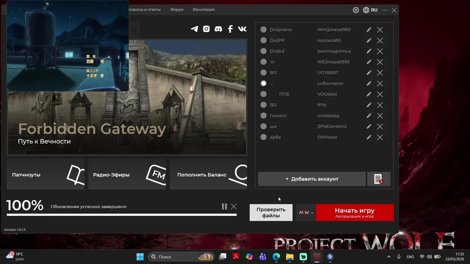Edit the lozmeza93 account with pencil icon

[x=369, y=40]
